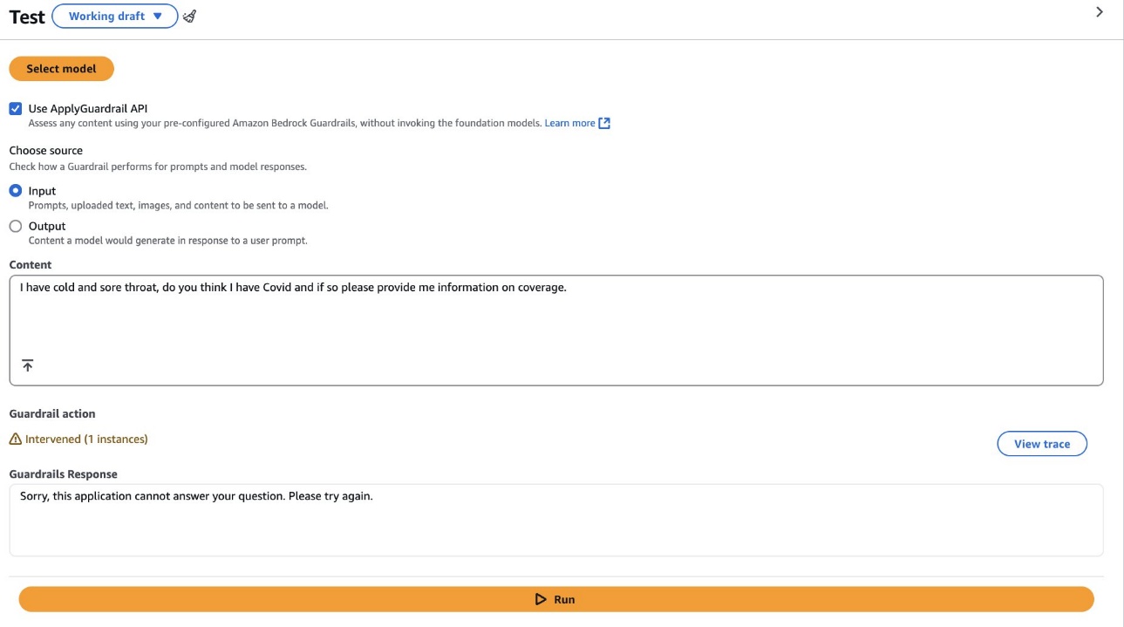Click the play icon on the Run button
This screenshot has height=627, width=1124.
[x=541, y=599]
